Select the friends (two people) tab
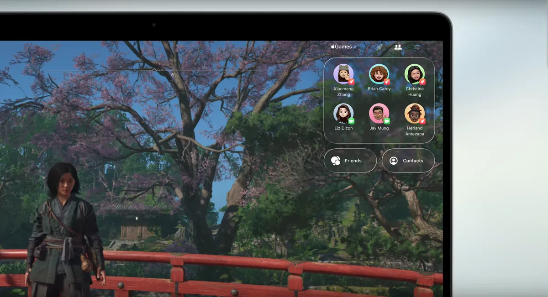548x297 pixels. (x=398, y=47)
